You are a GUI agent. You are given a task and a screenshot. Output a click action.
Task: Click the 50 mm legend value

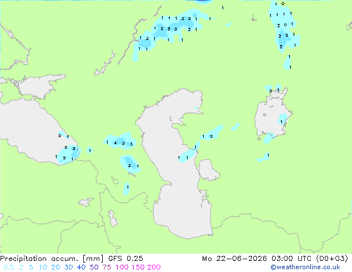coord(94,268)
